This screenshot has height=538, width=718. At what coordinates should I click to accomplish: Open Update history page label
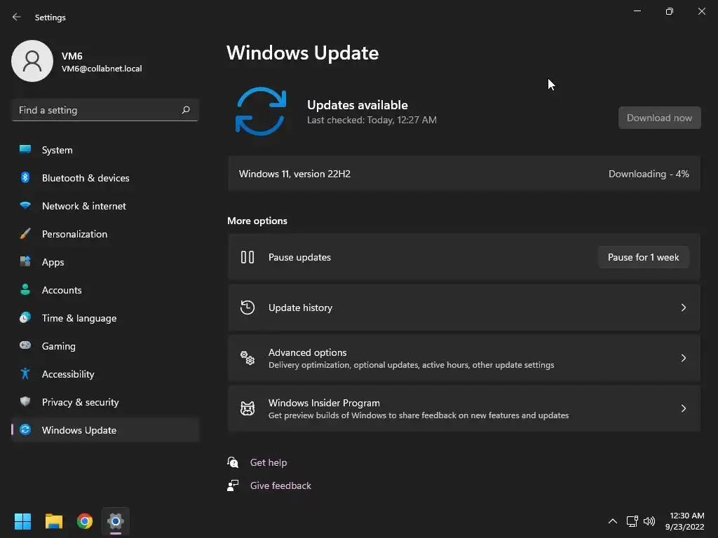pos(300,308)
